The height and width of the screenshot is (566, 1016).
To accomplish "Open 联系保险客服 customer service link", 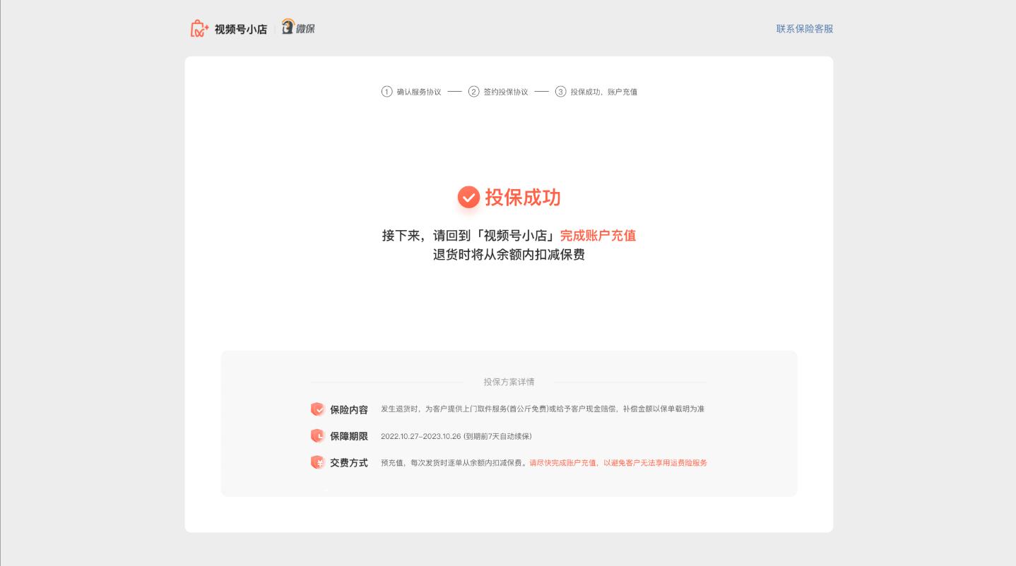I will coord(804,29).
